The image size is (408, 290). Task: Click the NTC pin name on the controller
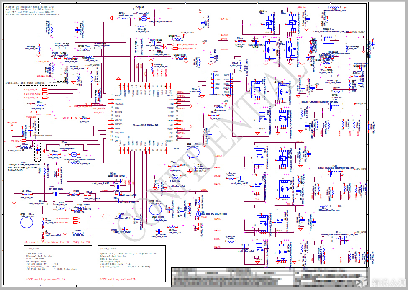pos(117,137)
